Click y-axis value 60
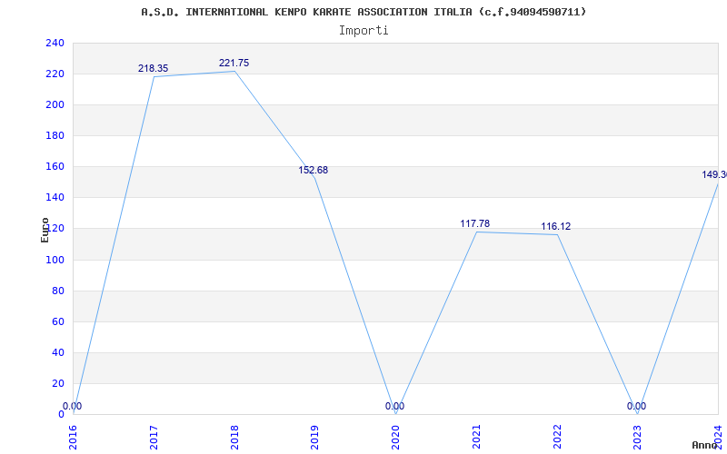This screenshot has width=727, height=454. 58,321
